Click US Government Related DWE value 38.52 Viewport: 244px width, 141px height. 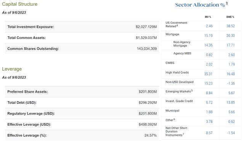230,26
